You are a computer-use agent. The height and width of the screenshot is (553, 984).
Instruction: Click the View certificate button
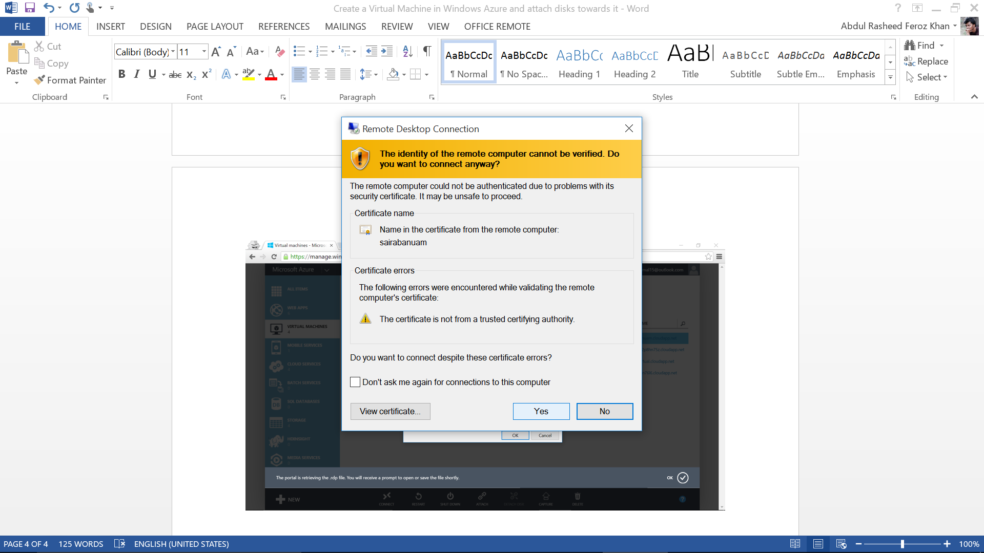tap(390, 411)
